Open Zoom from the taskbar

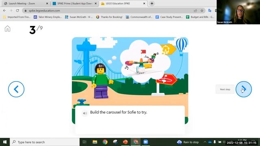click(x=145, y=142)
